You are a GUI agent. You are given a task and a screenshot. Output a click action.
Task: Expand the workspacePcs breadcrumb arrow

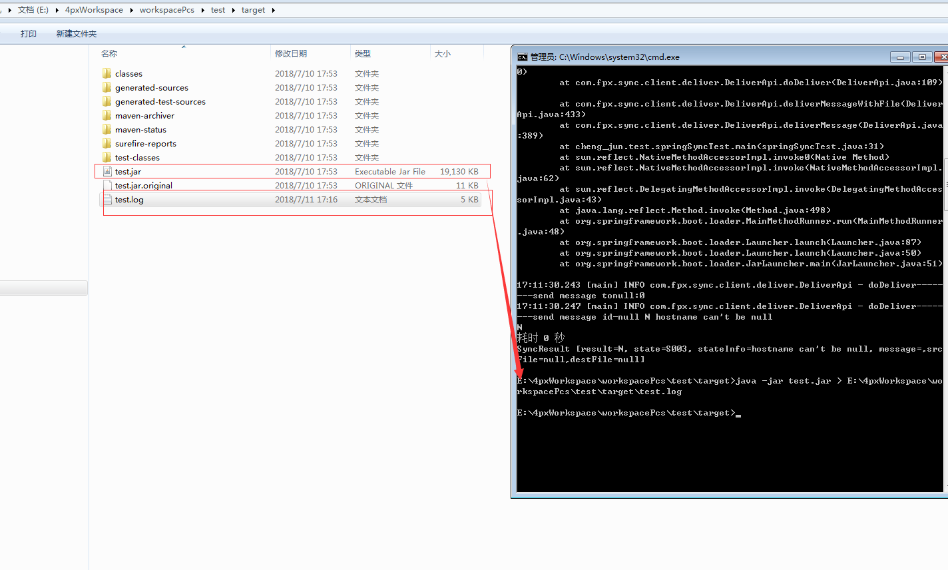202,10
